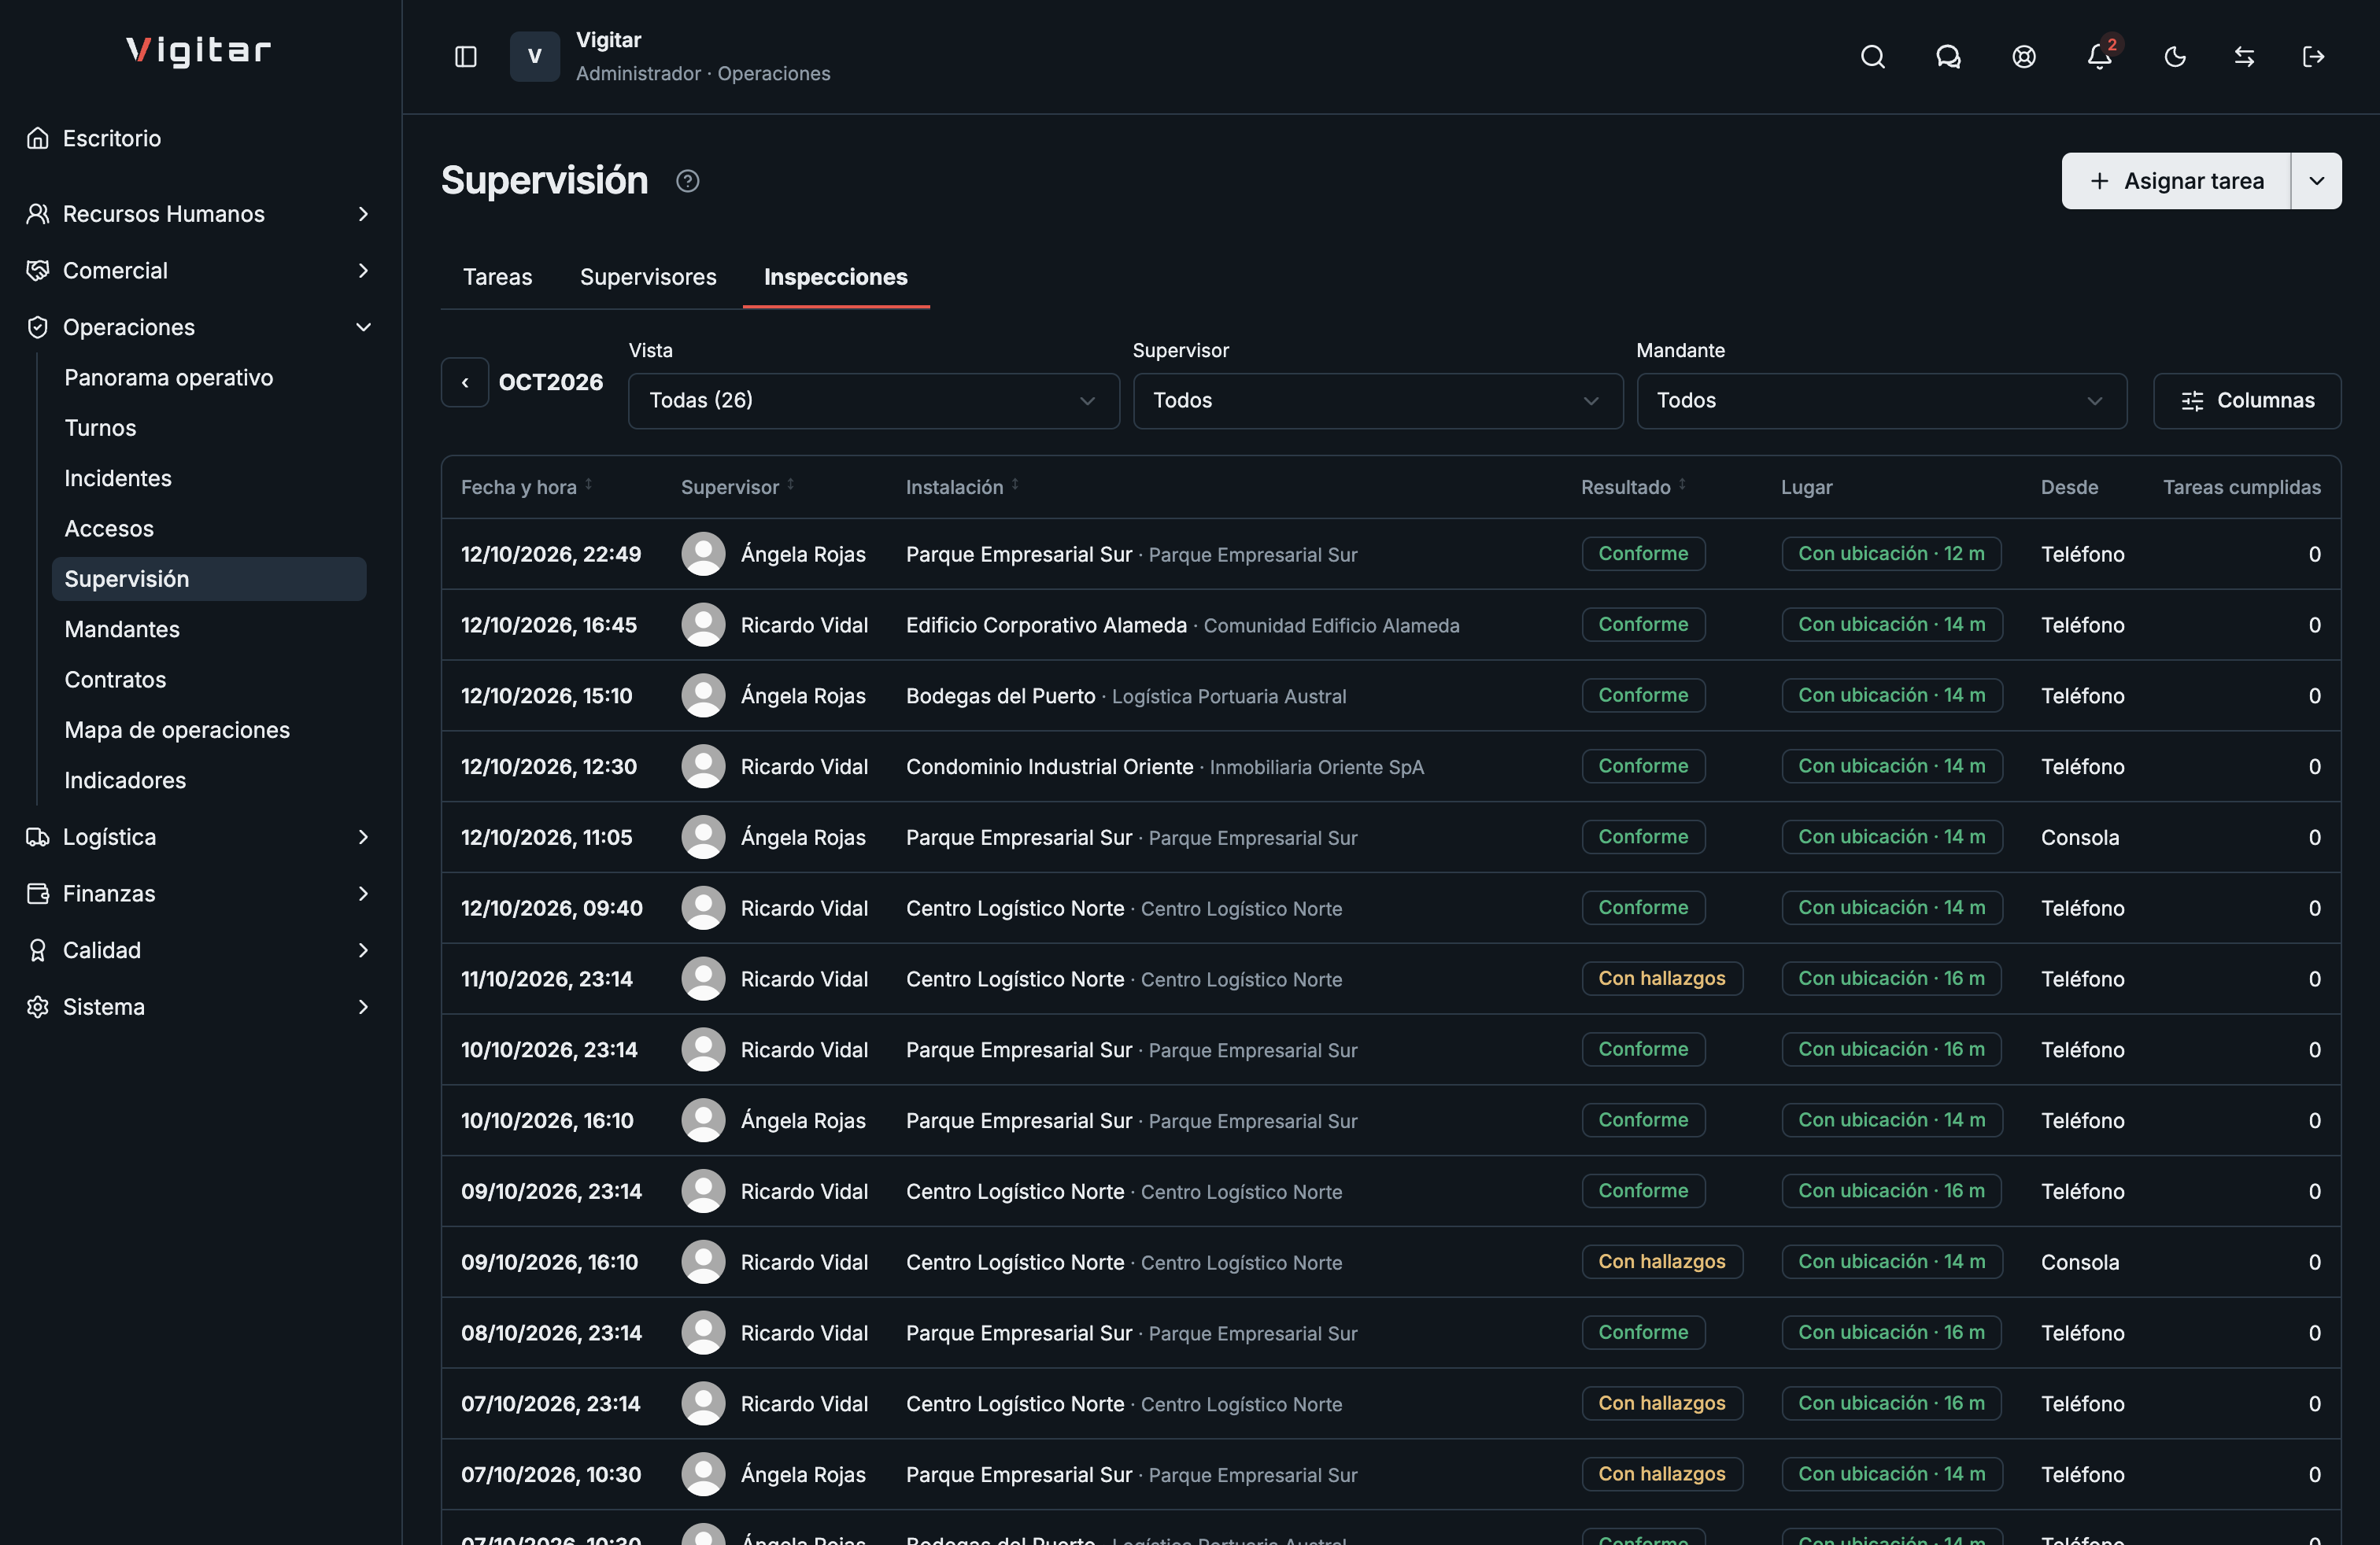Switch to Supervisores tab
This screenshot has width=2380, height=1545.
pyautogui.click(x=648, y=277)
